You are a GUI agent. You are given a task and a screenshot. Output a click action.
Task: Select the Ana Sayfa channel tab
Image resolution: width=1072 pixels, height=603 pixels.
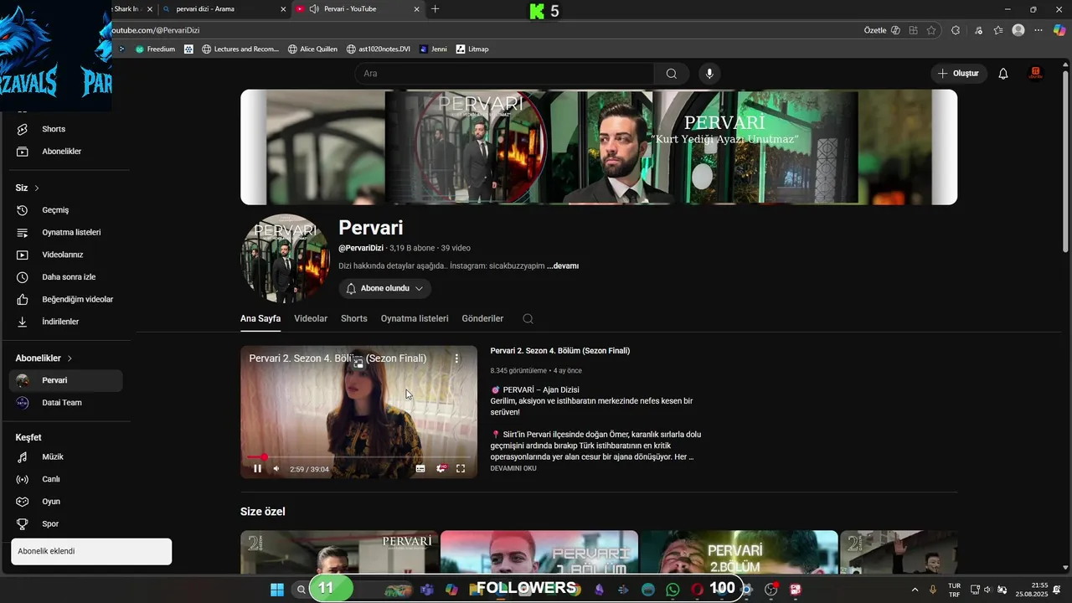click(x=260, y=318)
